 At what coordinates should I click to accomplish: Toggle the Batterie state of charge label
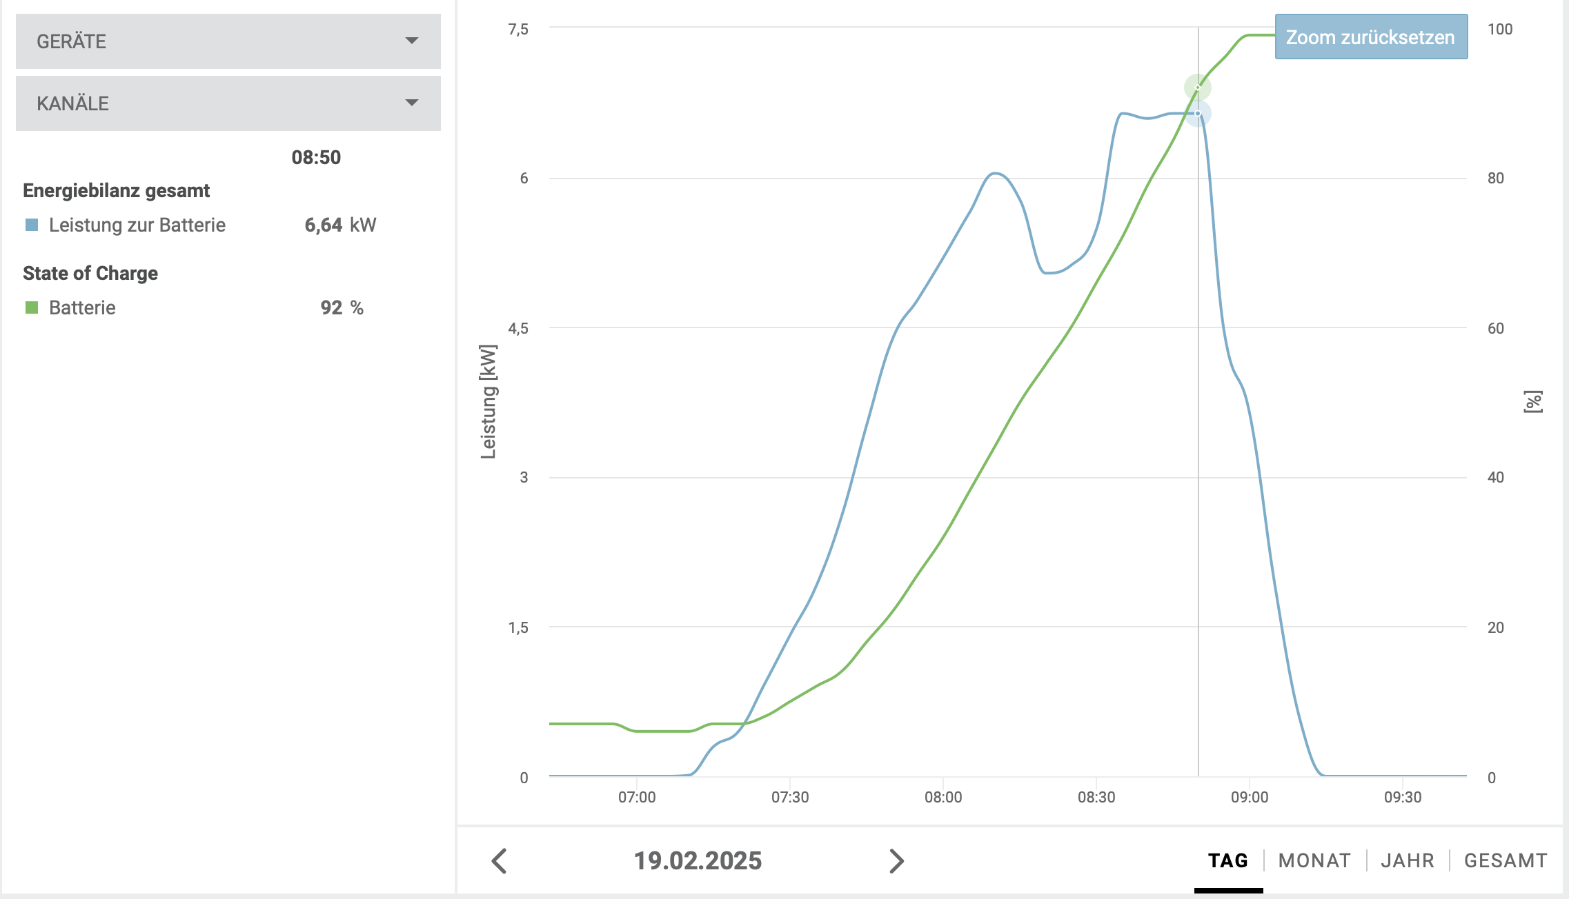[x=82, y=307]
